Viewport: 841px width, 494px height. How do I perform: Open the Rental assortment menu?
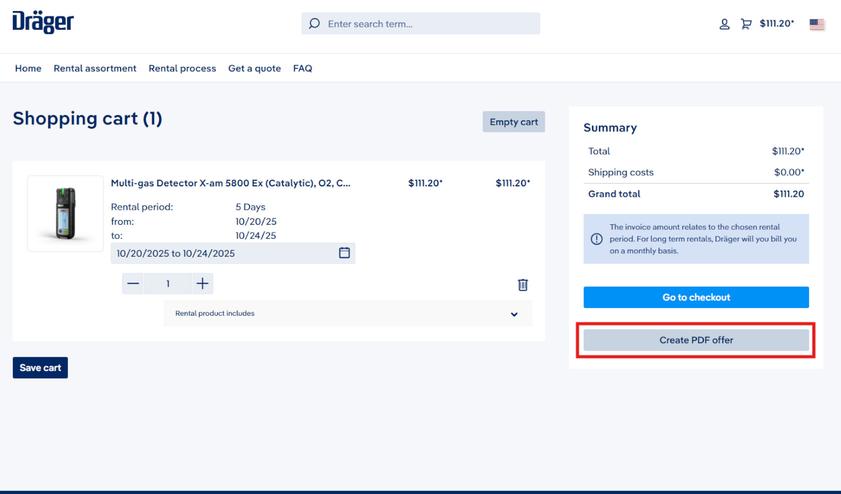(x=95, y=68)
